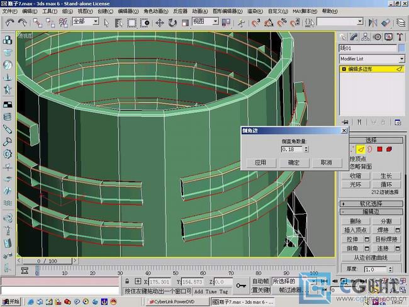The image size is (409, 307).
Task: Open settings box next to 倒角
Action: pos(367,248)
